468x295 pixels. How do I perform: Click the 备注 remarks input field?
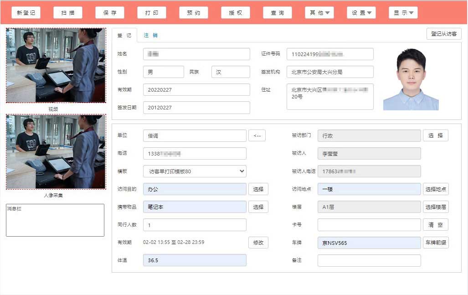pos(369,260)
